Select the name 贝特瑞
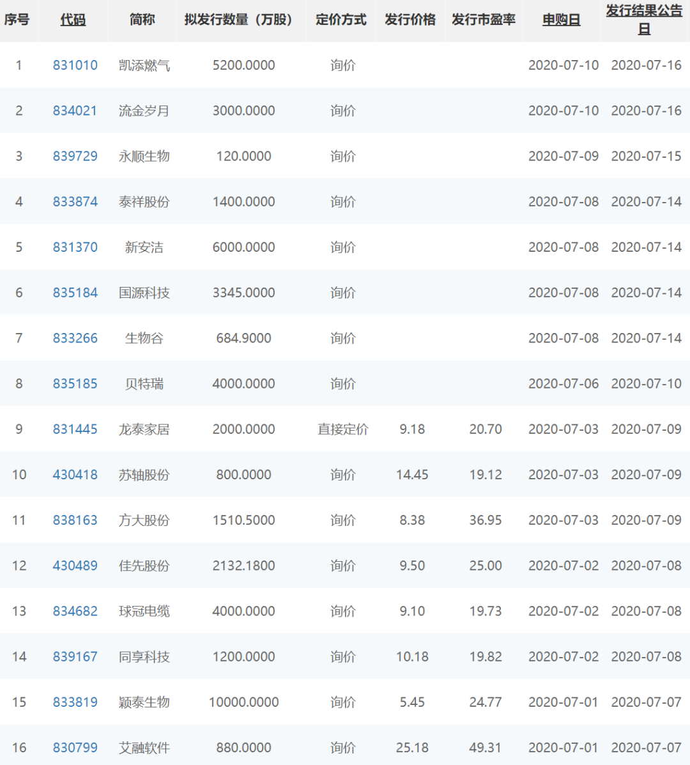This screenshot has width=690, height=765. coord(144,383)
